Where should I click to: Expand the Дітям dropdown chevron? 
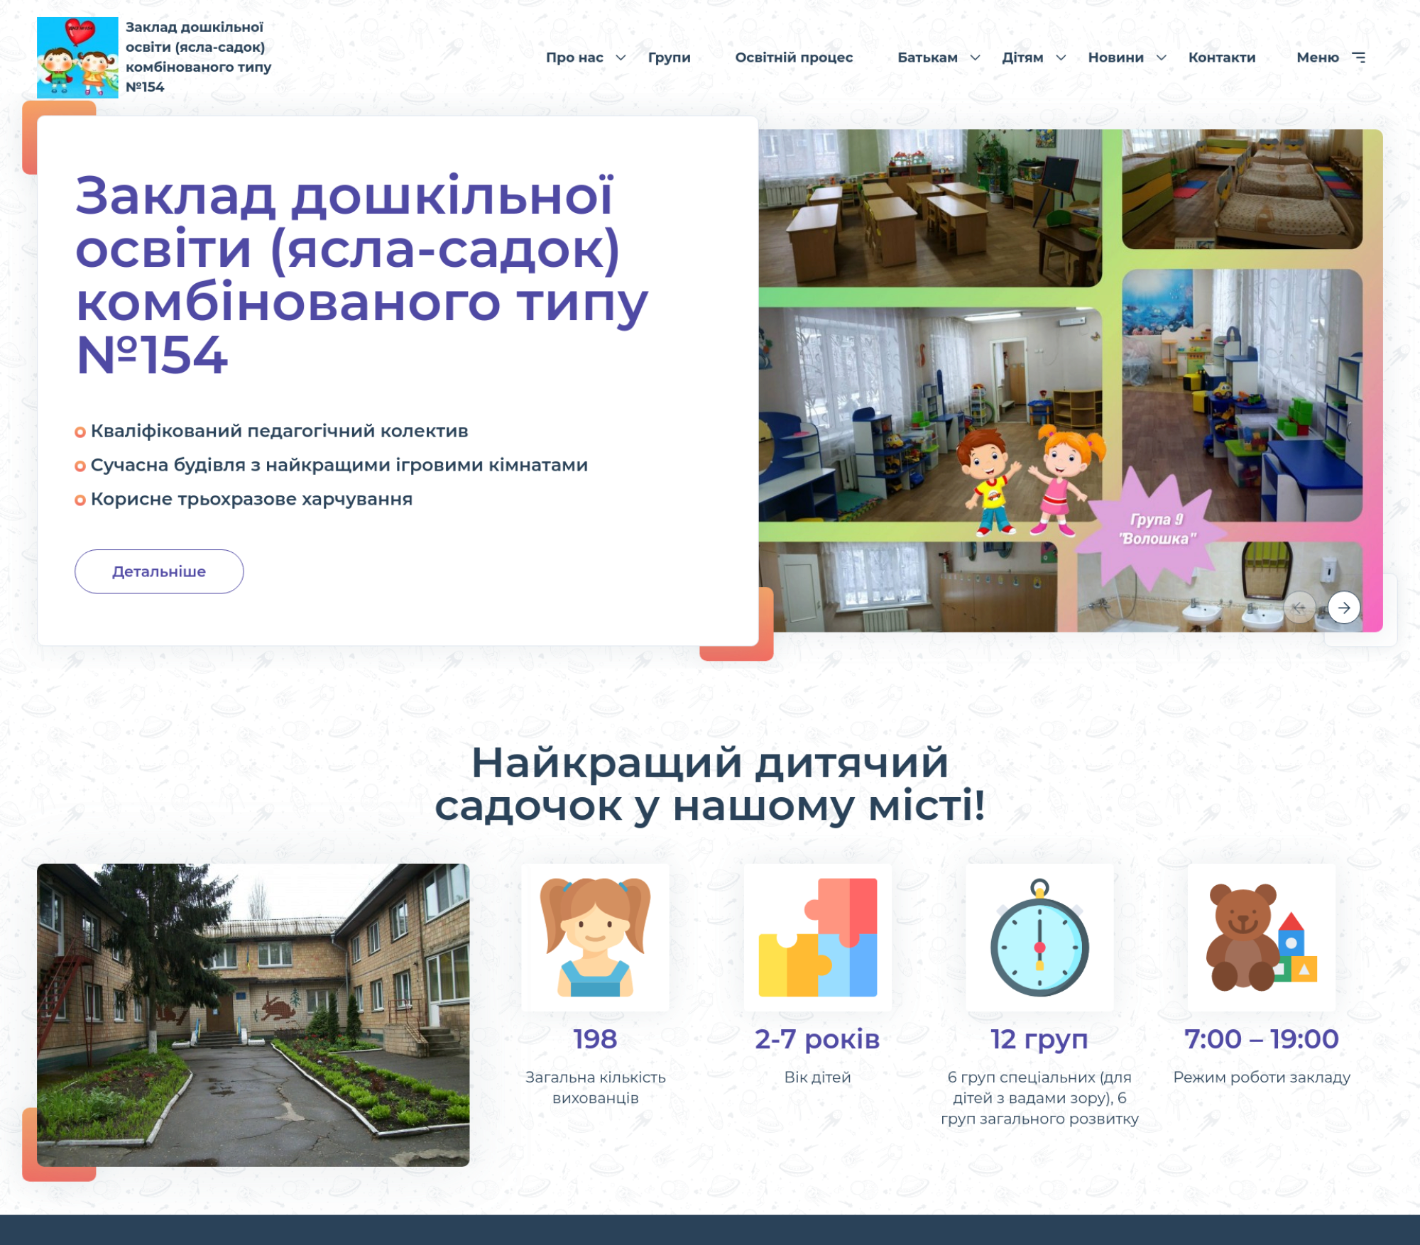tap(1061, 57)
